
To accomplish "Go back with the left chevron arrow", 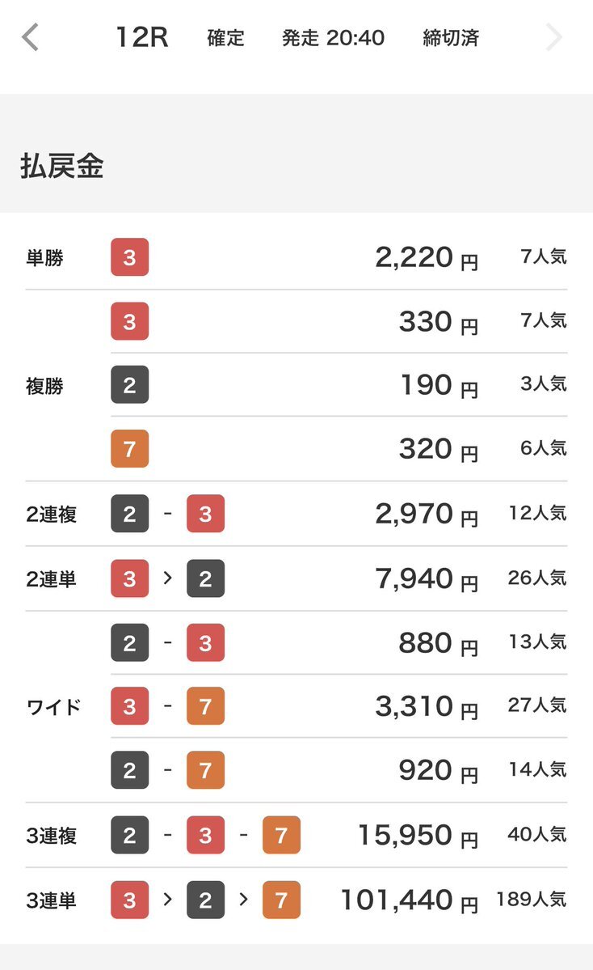I will [x=30, y=37].
